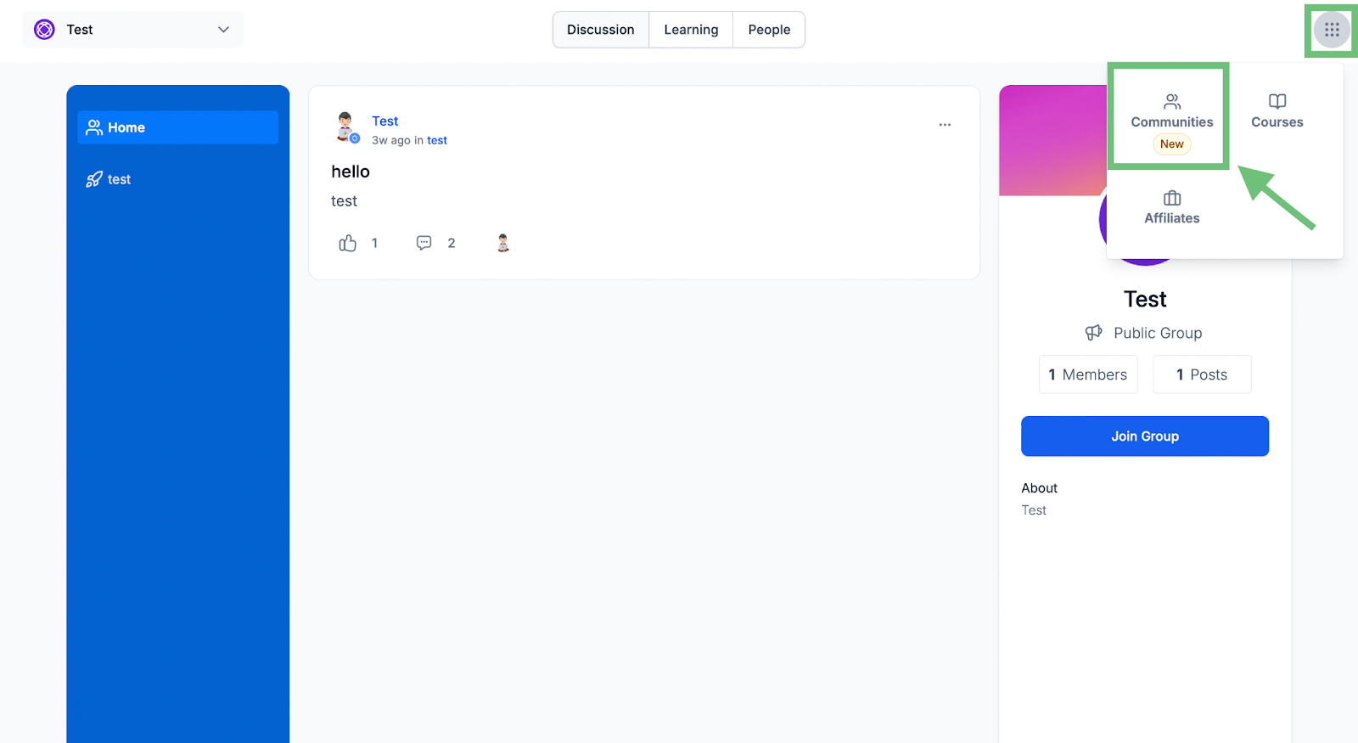View the 1 Posts count box

pos(1202,374)
